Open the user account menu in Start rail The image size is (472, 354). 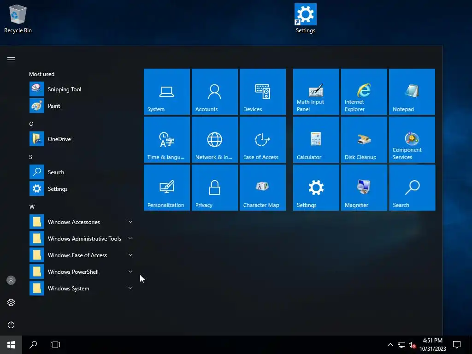pos(11,280)
